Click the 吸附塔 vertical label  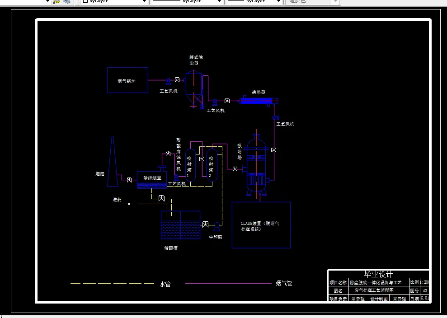click(240, 152)
